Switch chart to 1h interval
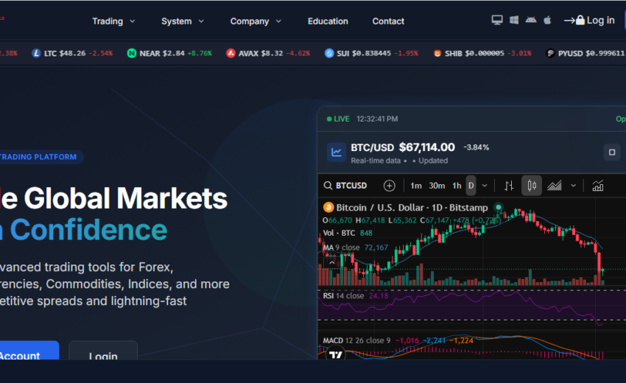 tap(457, 186)
